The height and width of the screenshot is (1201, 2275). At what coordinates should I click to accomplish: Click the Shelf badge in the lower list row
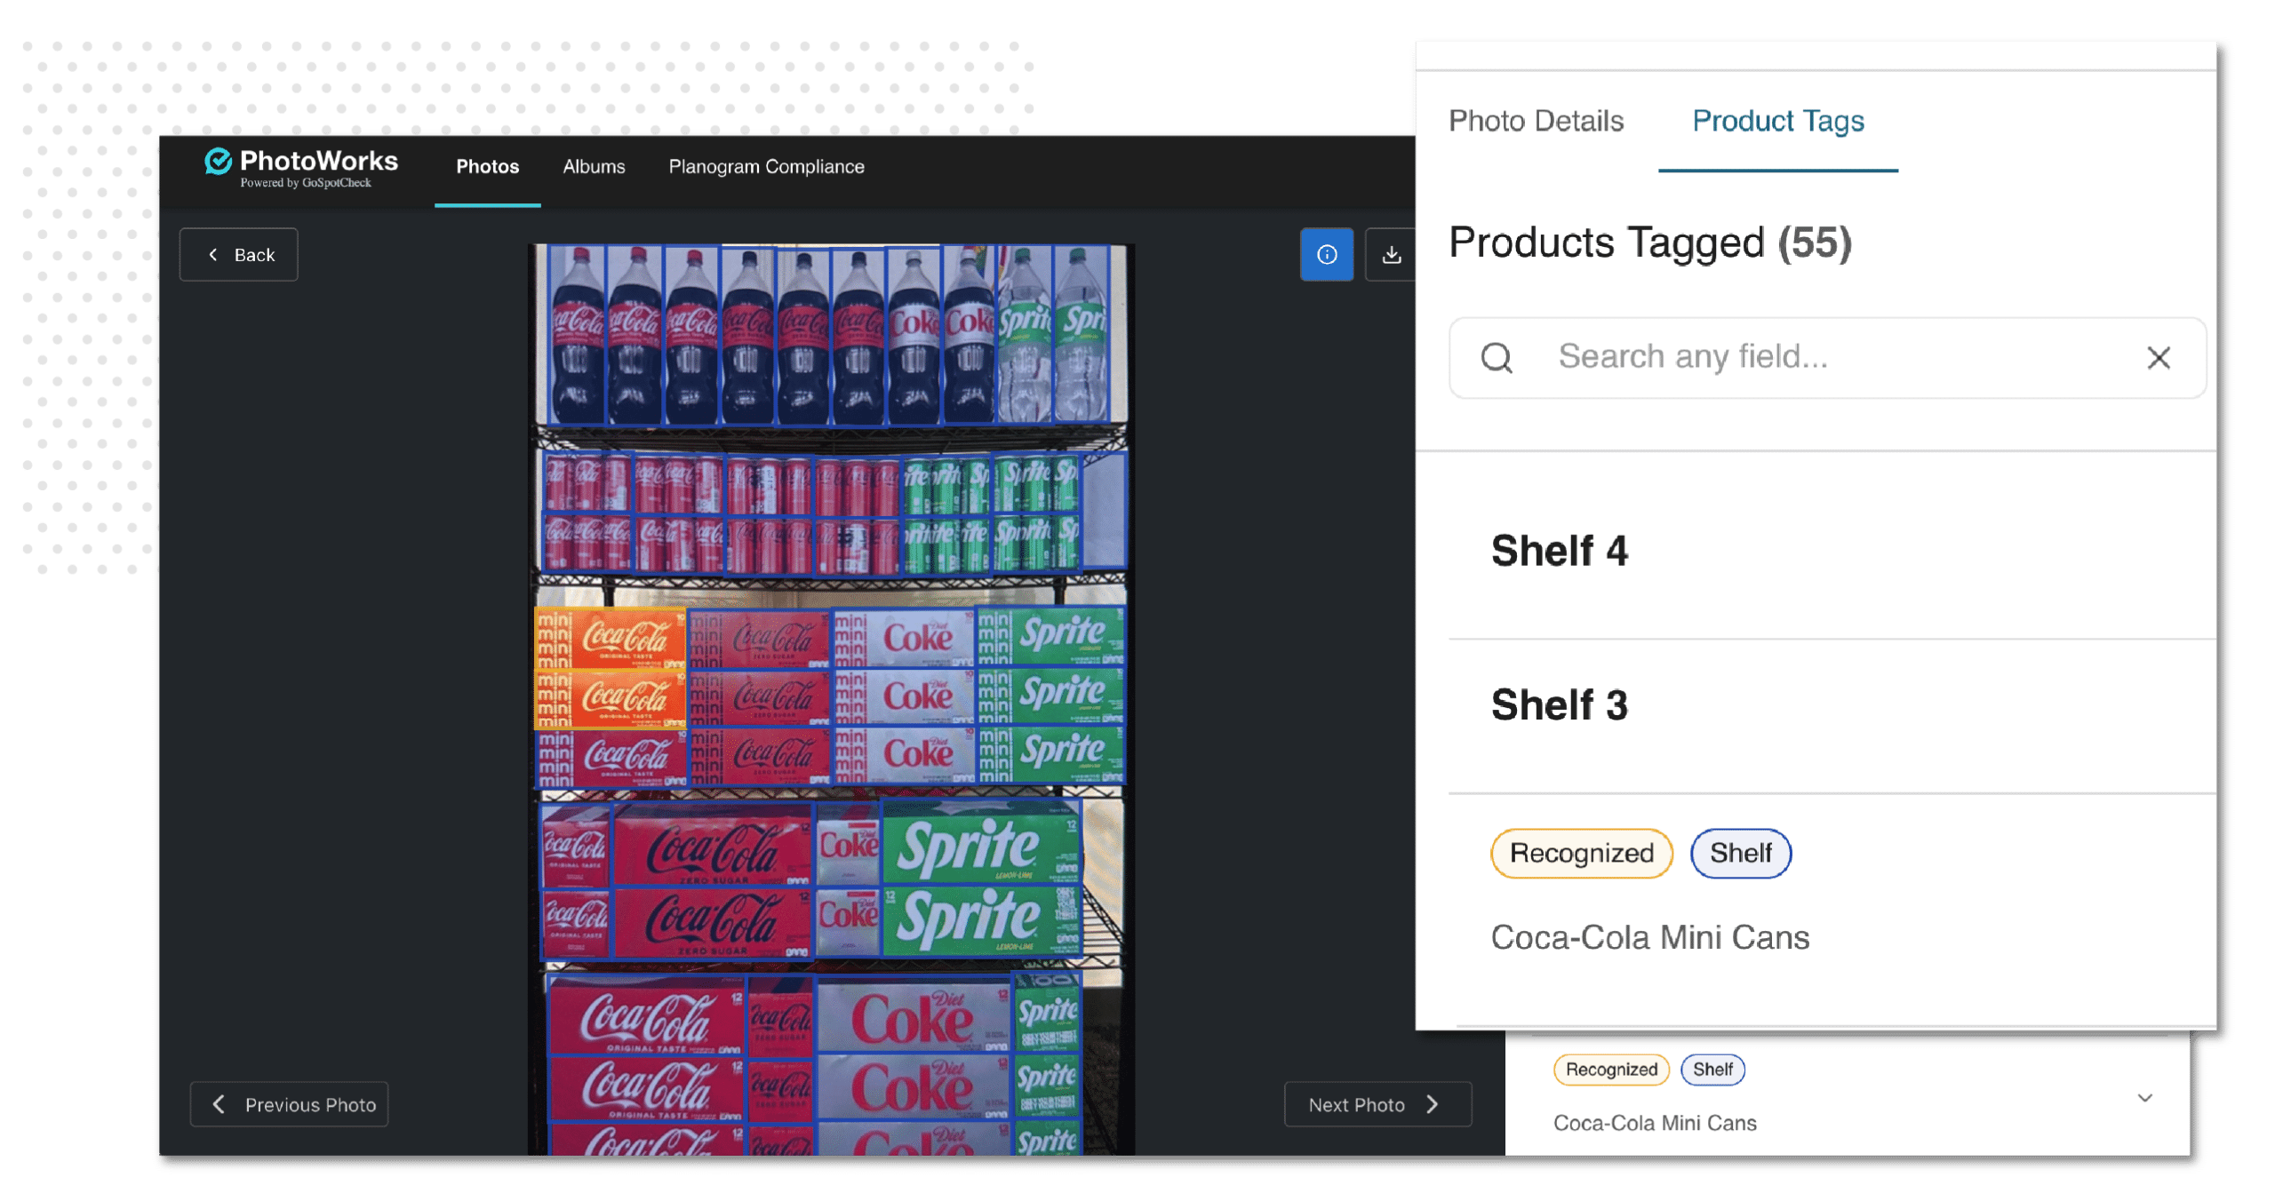pyautogui.click(x=1712, y=1070)
